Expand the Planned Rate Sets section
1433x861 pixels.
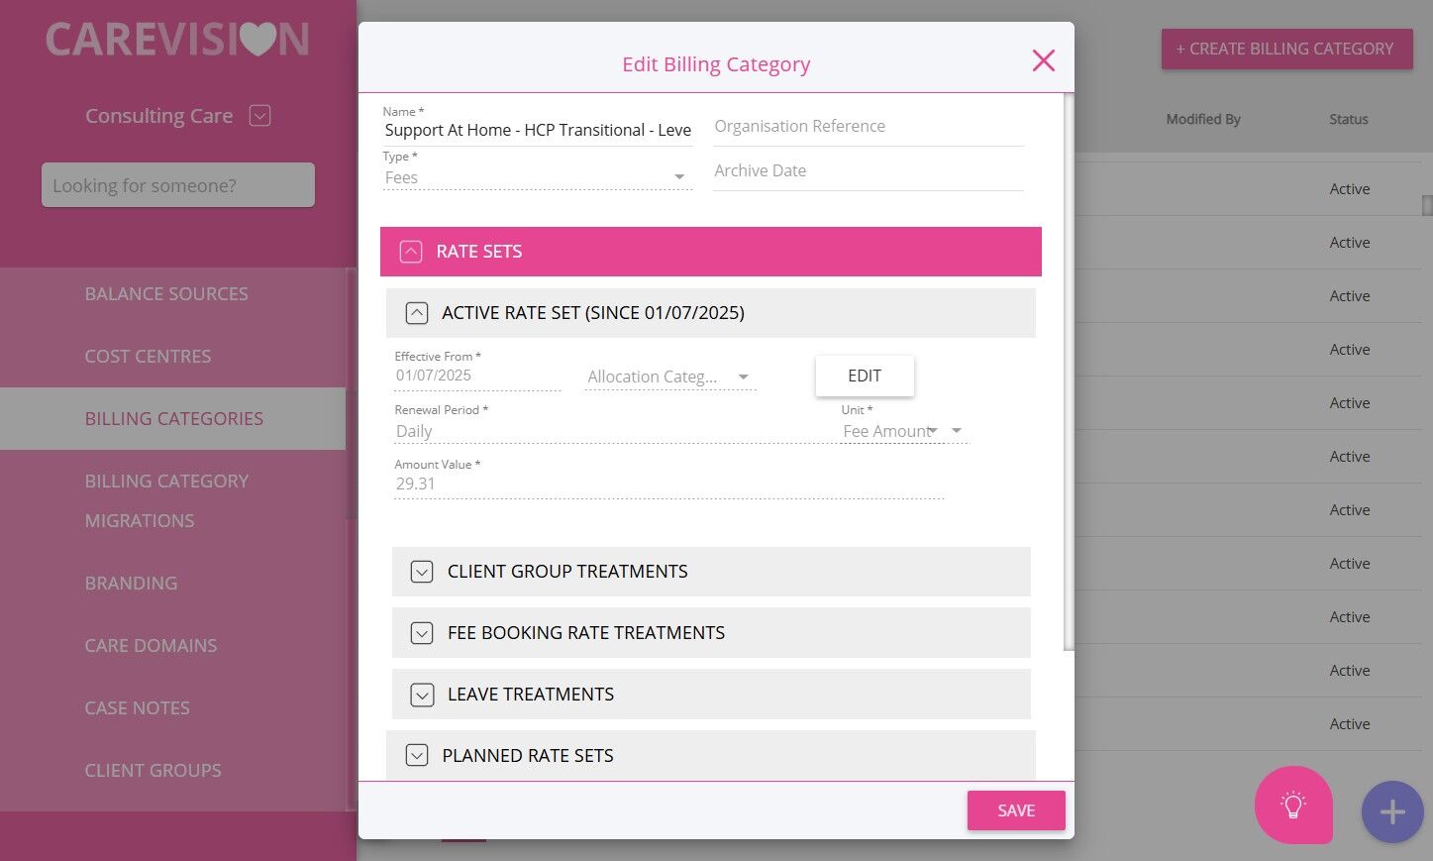pos(417,756)
